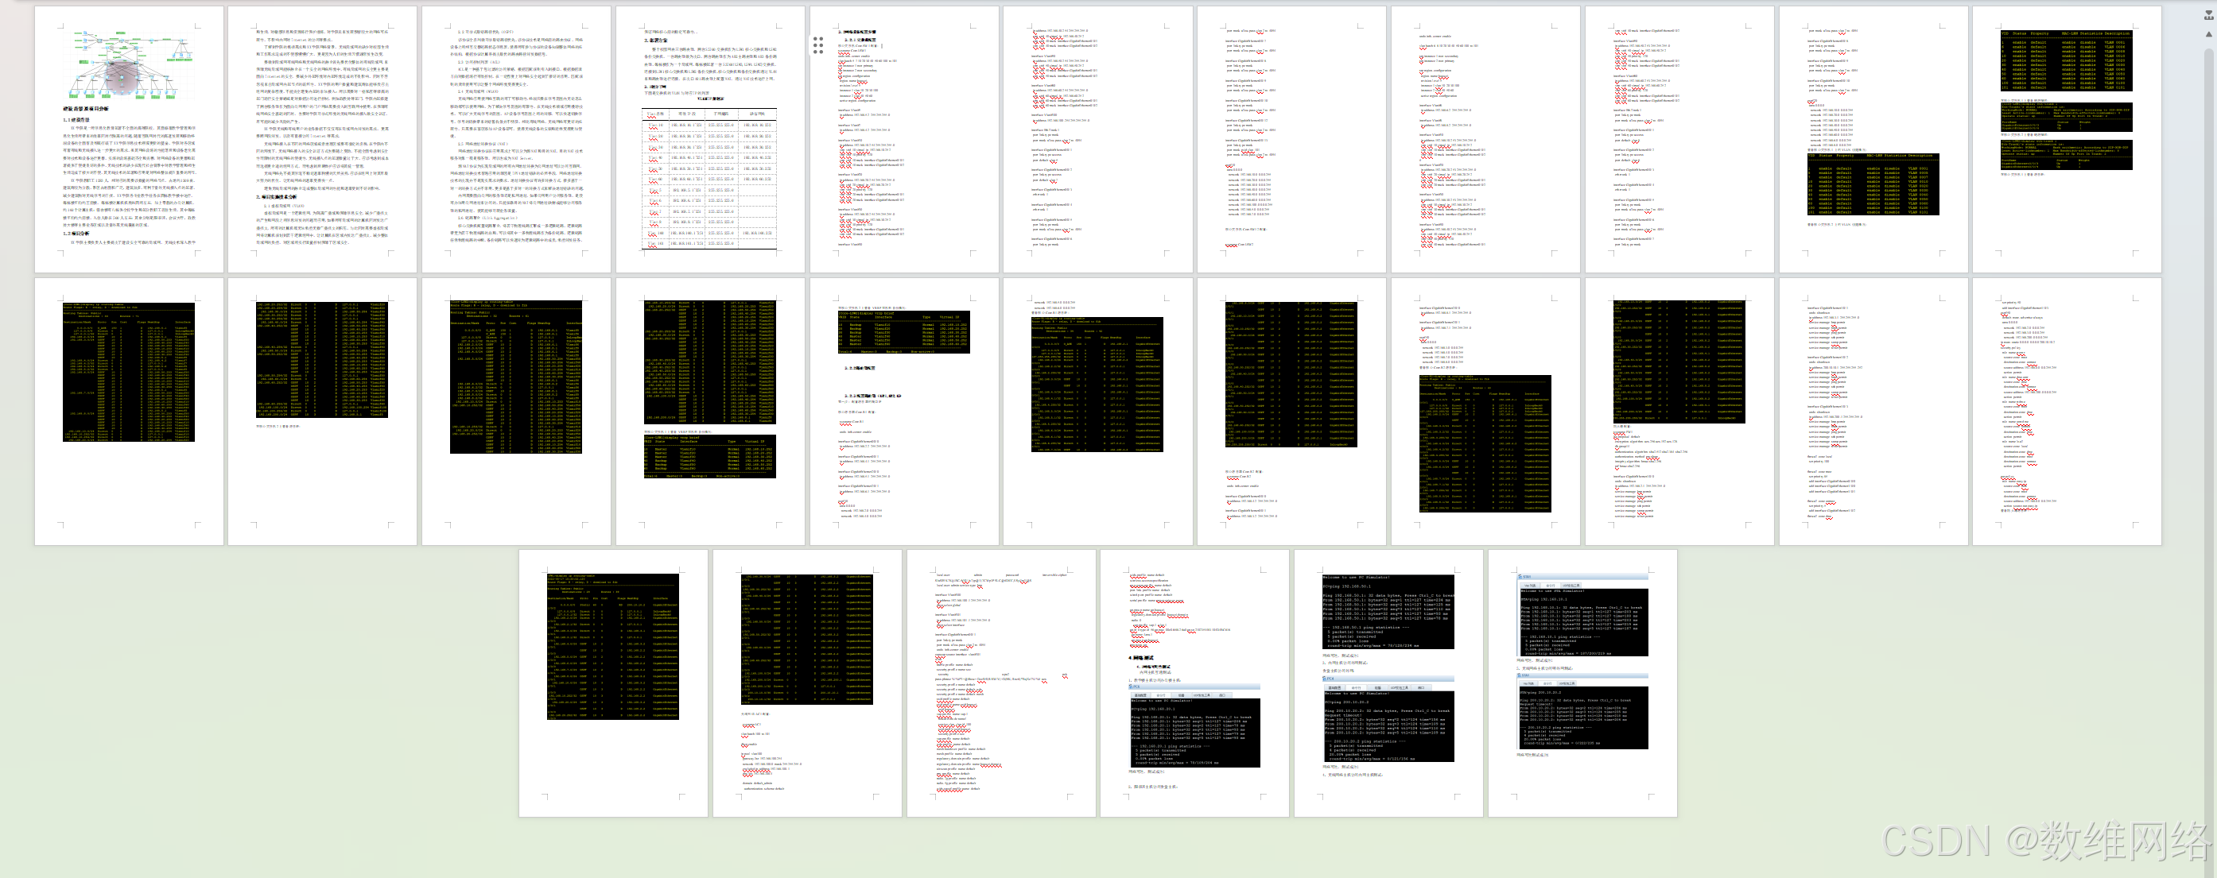
Task: Click the small black VRRP table on the fifth second-row page
Action: click(x=903, y=331)
